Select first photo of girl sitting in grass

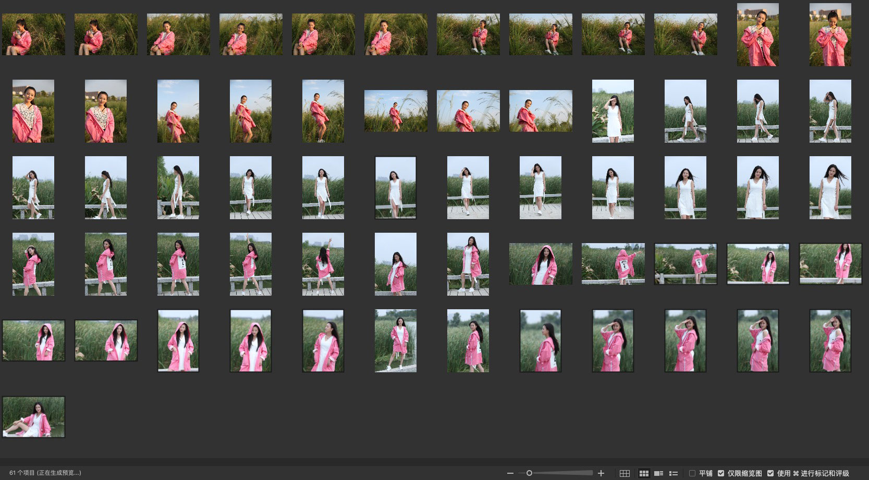33,34
